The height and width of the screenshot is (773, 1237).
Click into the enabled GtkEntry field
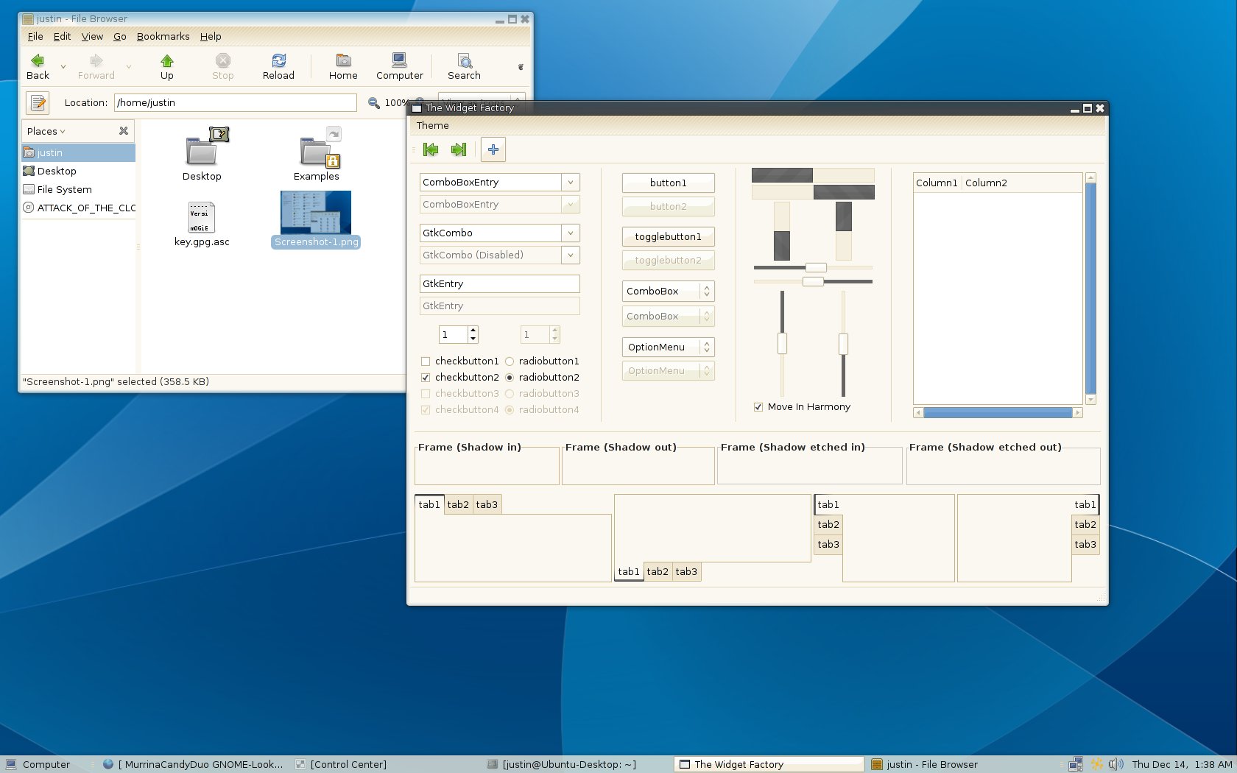click(x=500, y=283)
